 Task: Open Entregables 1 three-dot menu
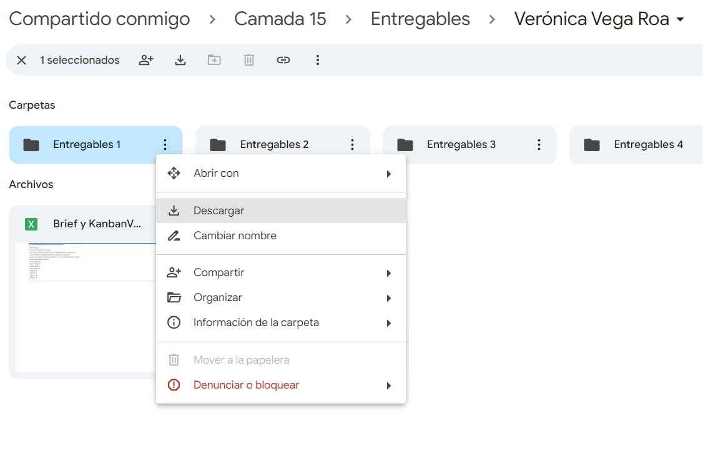pos(165,145)
